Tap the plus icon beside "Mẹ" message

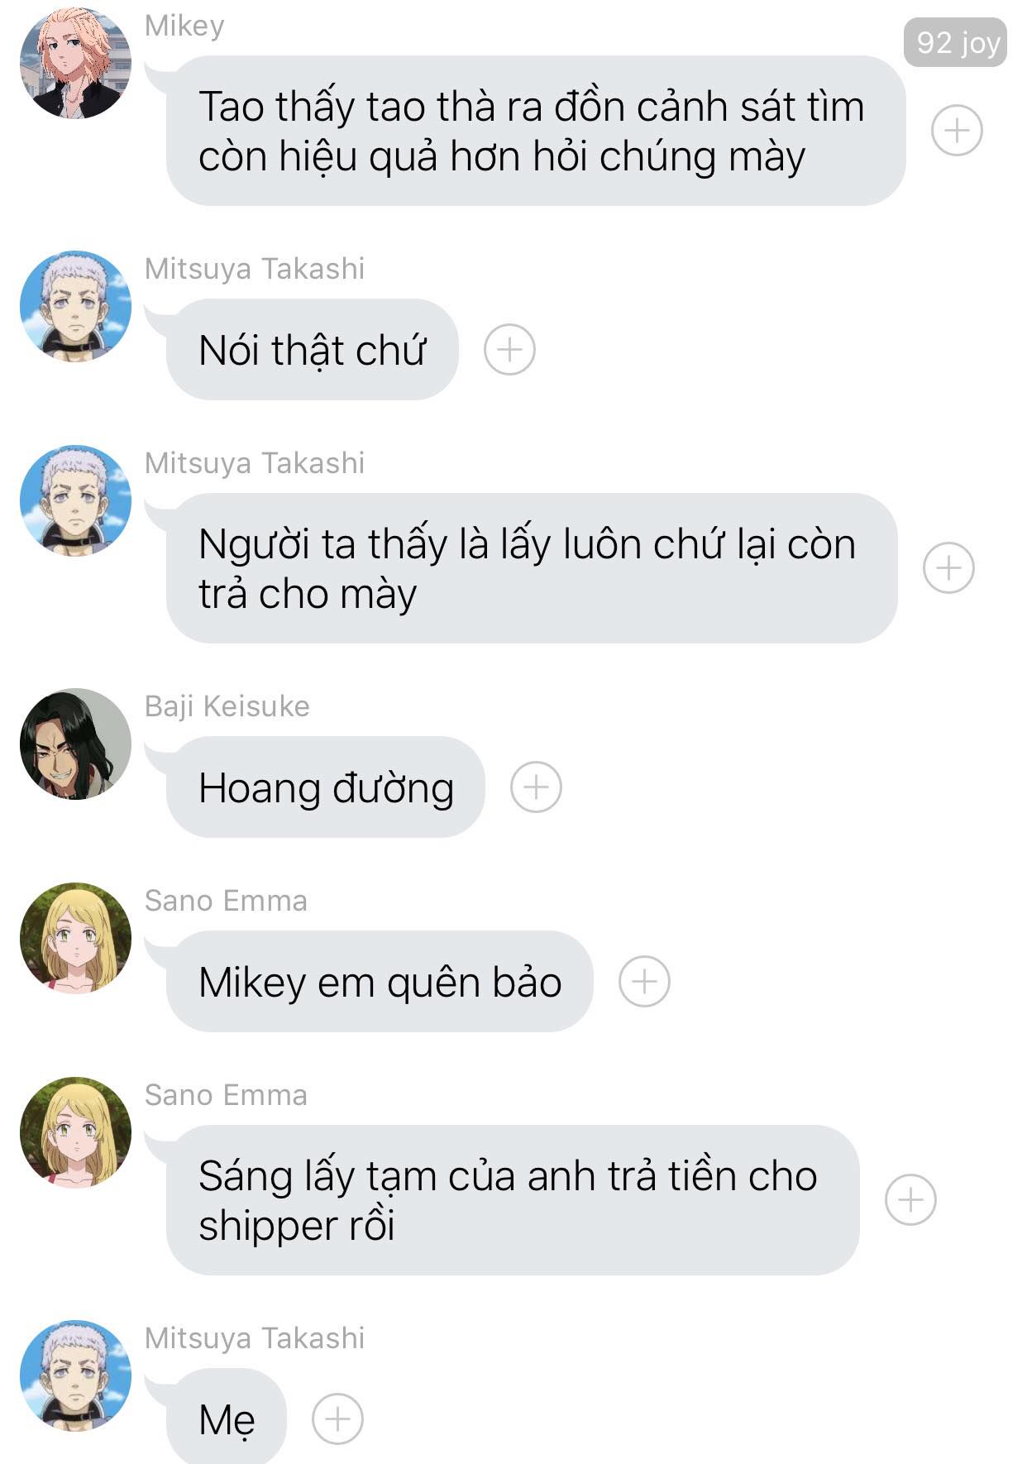337,1419
